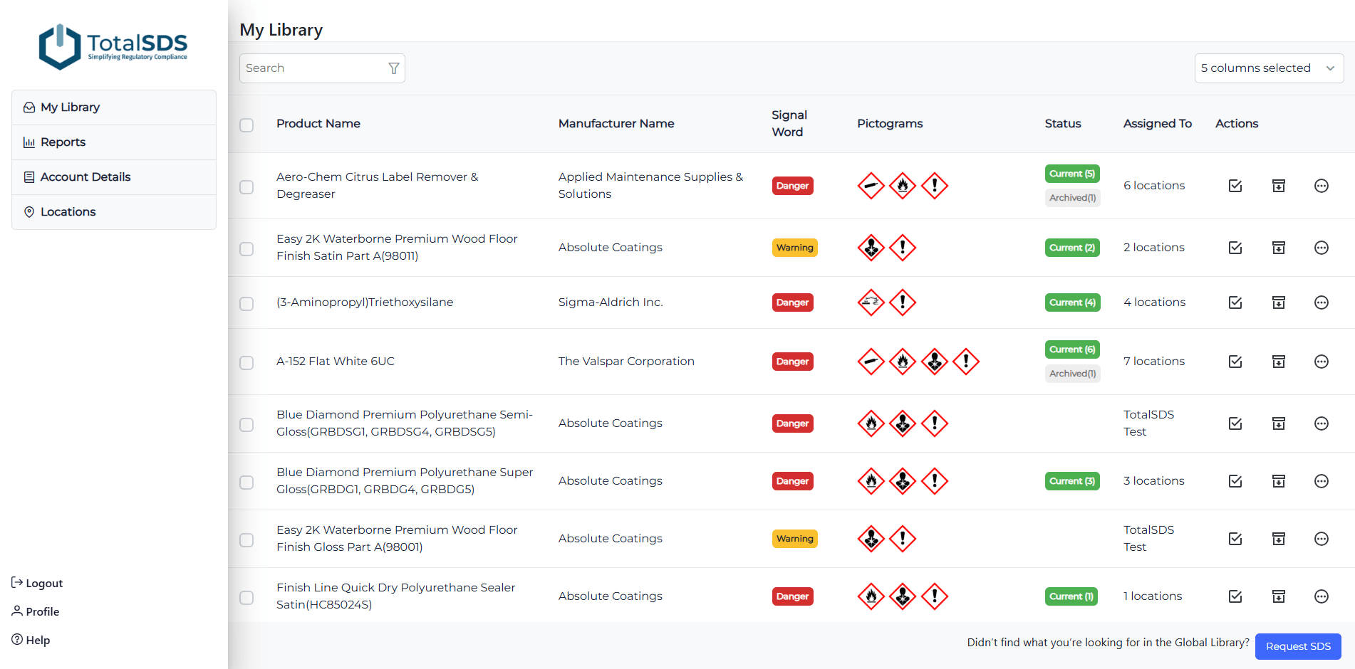Image resolution: width=1355 pixels, height=669 pixels.
Task: Click archive icon for Sigma-Aldrich row
Action: (1279, 302)
